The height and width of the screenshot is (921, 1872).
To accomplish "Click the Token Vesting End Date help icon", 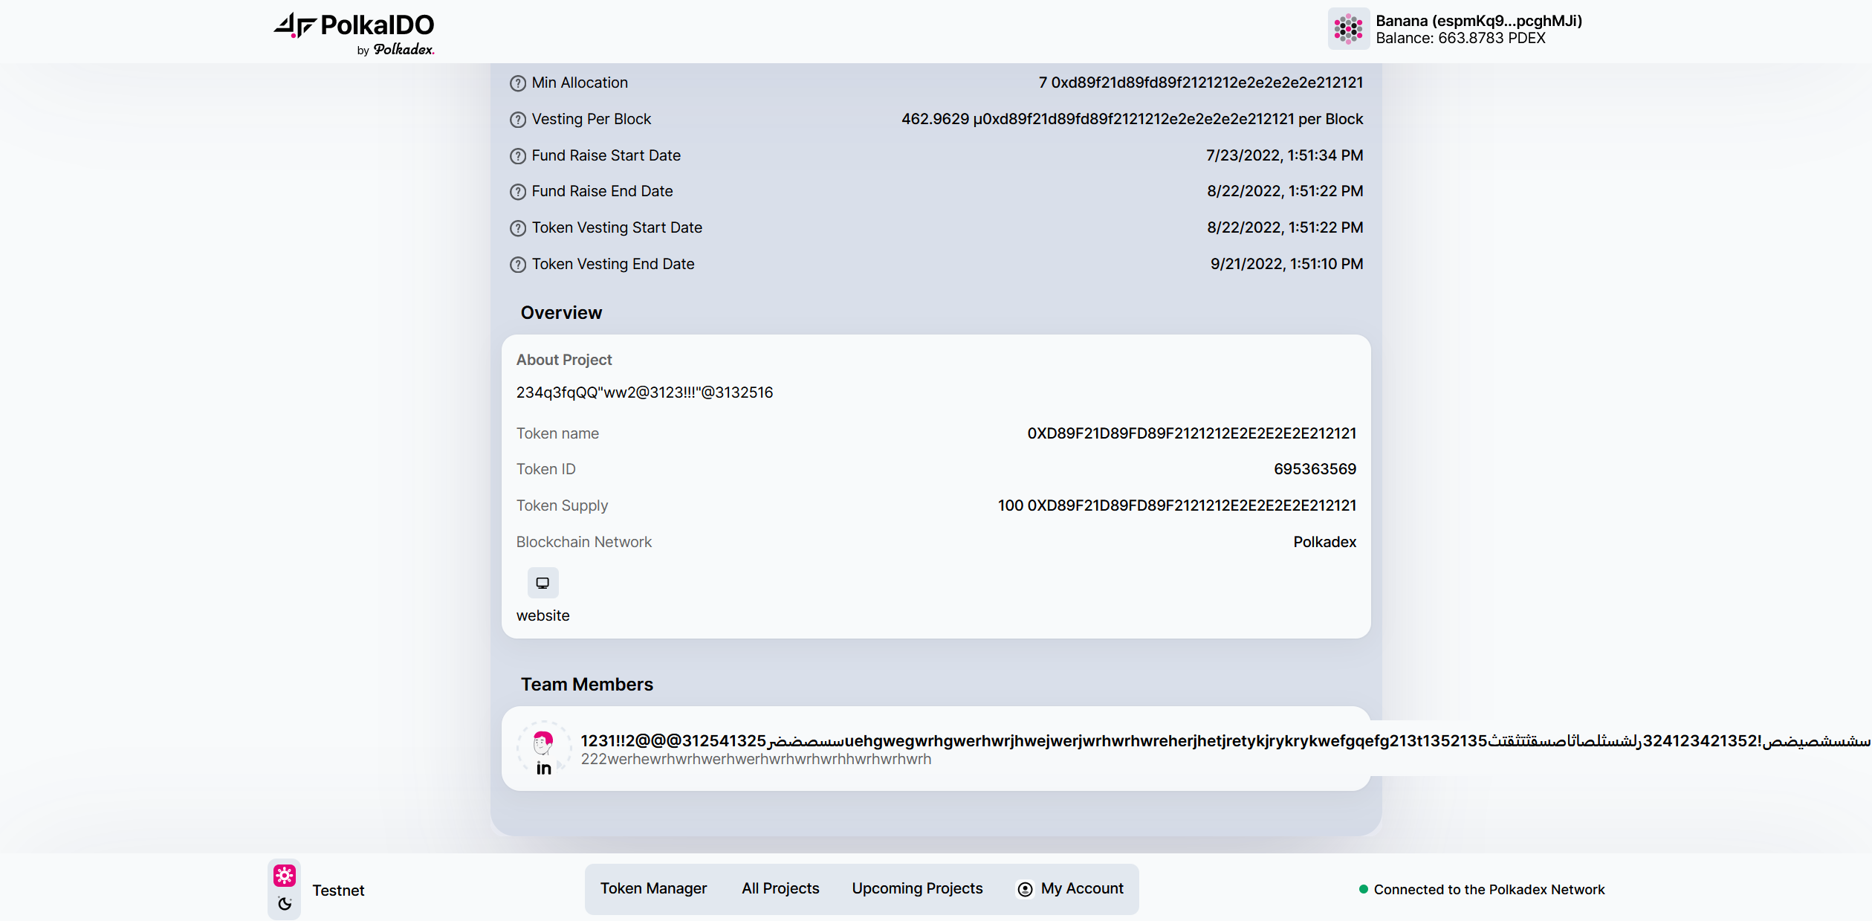I will tap(518, 264).
